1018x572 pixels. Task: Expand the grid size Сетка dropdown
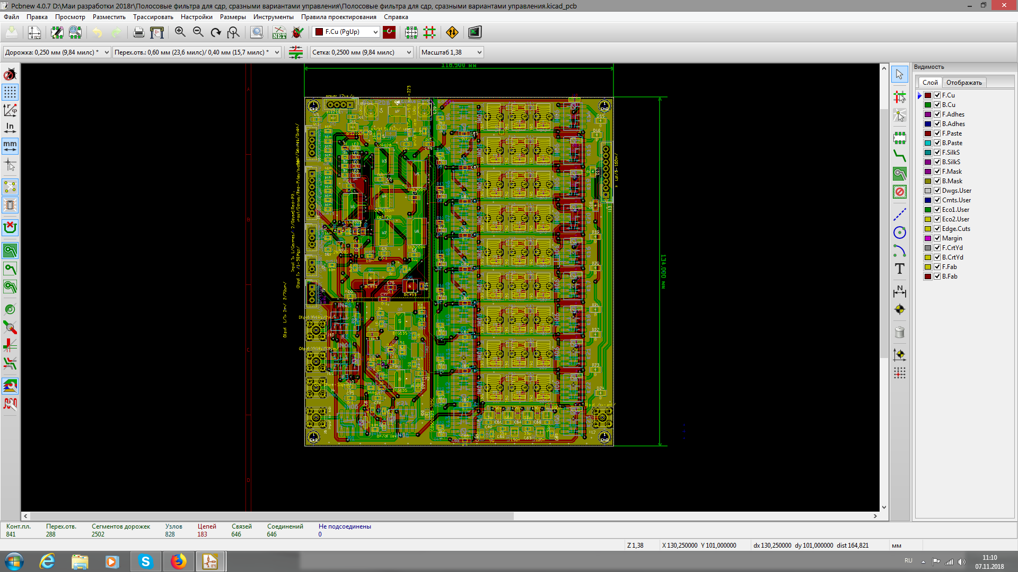(409, 52)
